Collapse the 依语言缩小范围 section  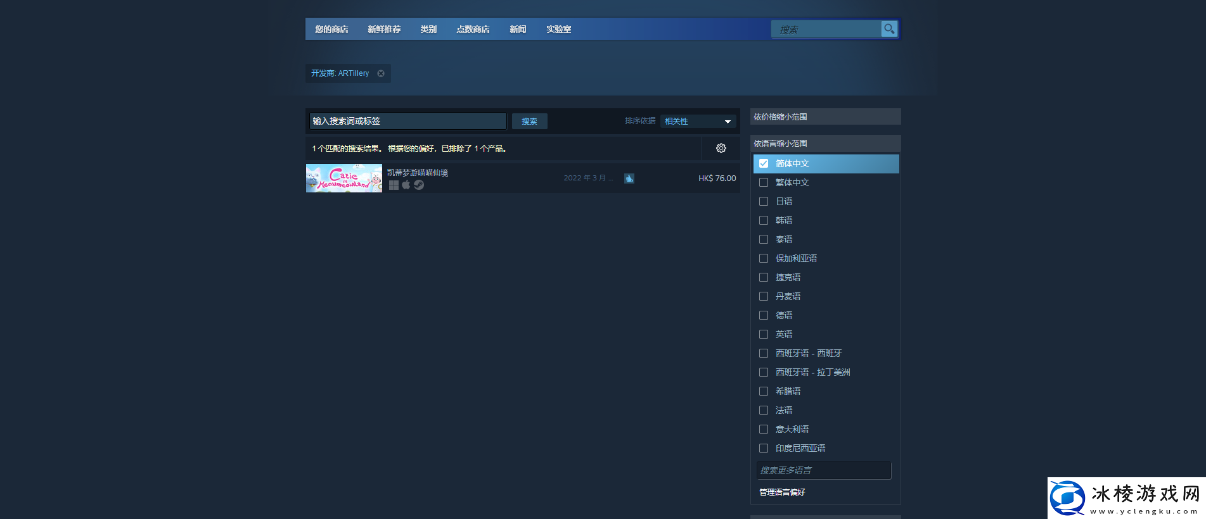click(x=825, y=143)
